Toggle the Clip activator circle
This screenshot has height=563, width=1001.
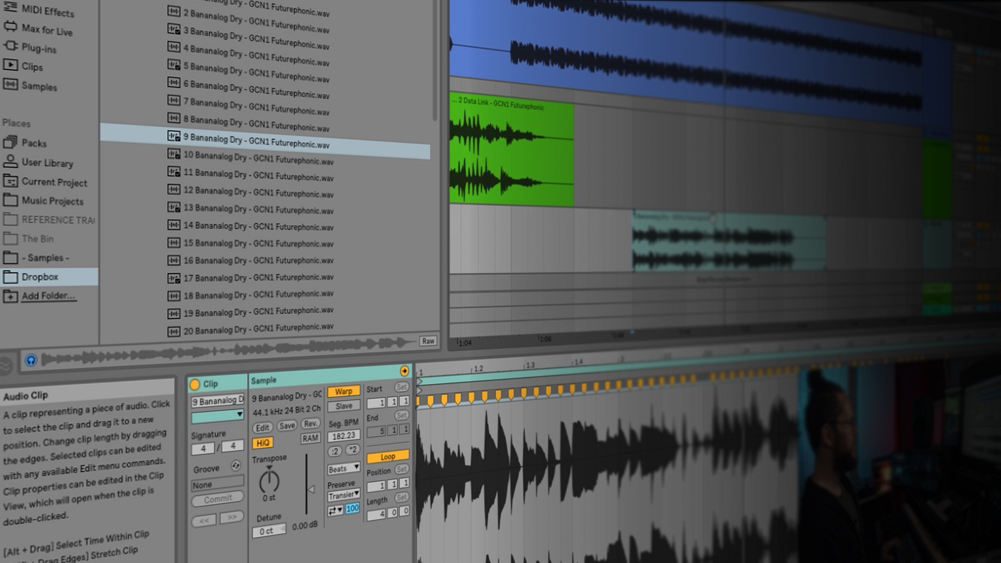194,385
